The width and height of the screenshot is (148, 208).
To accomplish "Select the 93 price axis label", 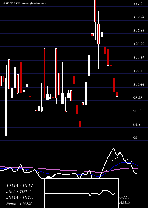I will tap(136, 138).
